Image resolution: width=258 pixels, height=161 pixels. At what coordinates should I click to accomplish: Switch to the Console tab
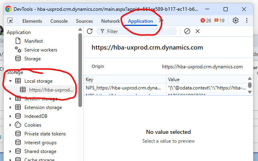(59, 21)
